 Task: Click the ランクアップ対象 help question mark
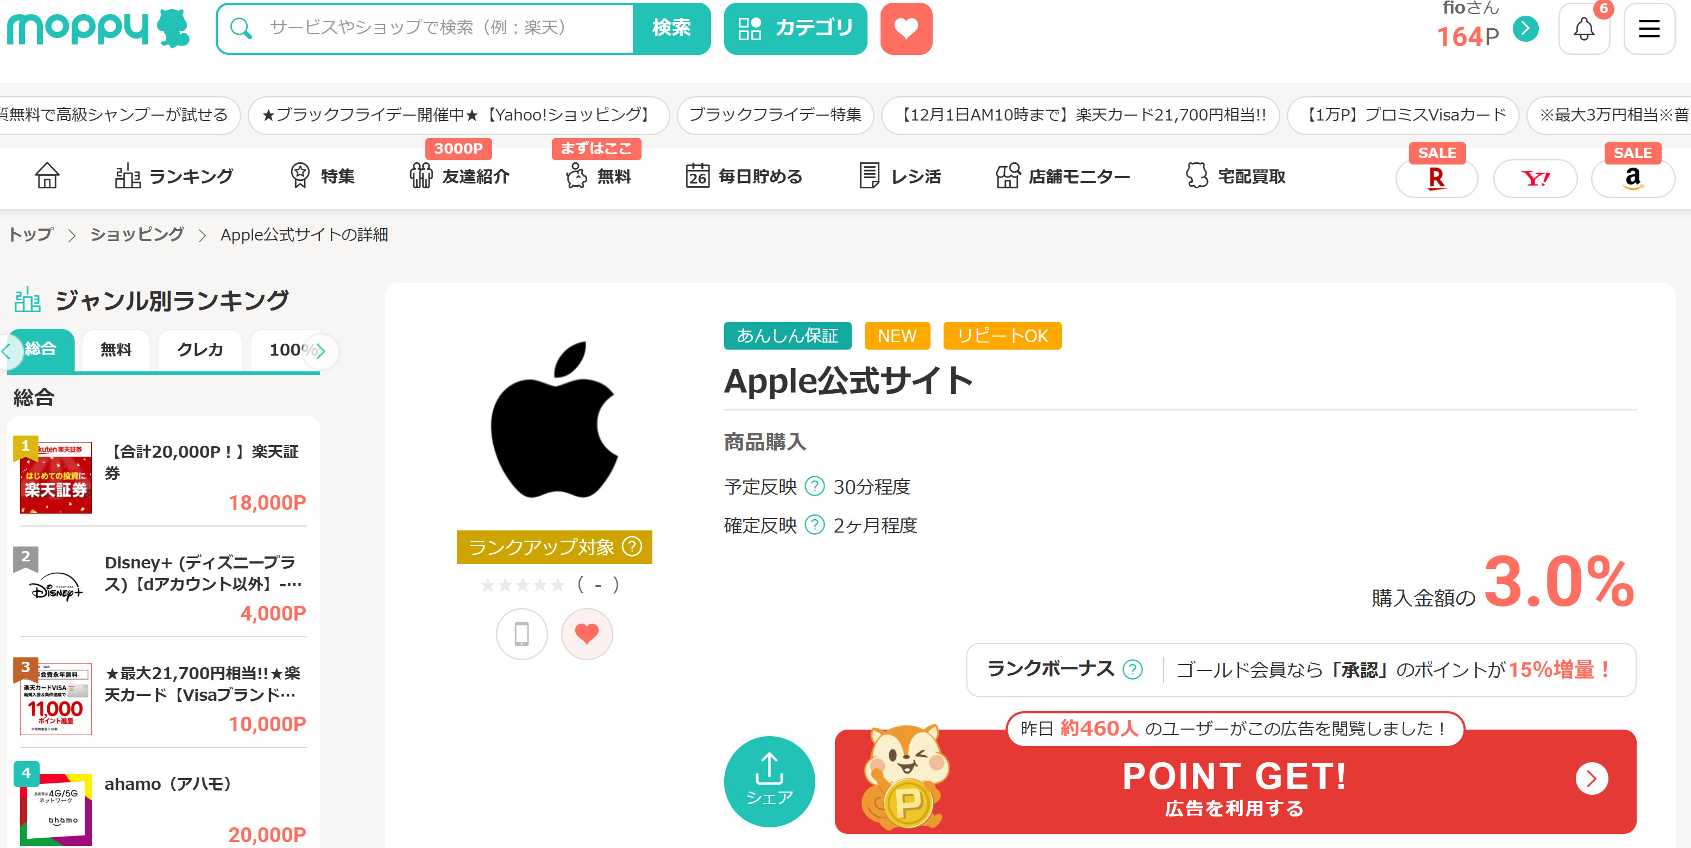[x=632, y=546]
